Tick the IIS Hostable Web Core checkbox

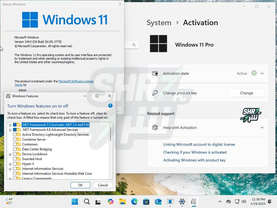click(x=15, y=174)
